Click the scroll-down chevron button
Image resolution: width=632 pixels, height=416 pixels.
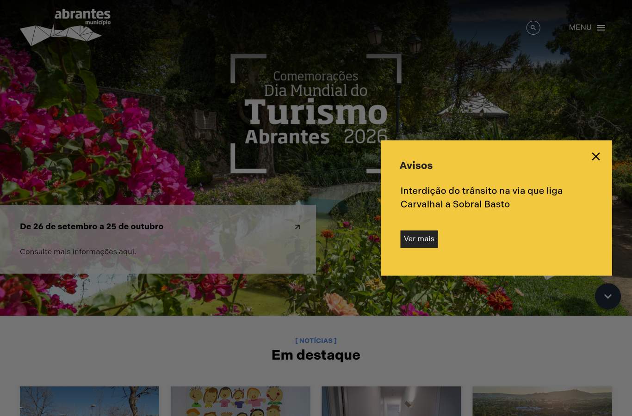(608, 296)
